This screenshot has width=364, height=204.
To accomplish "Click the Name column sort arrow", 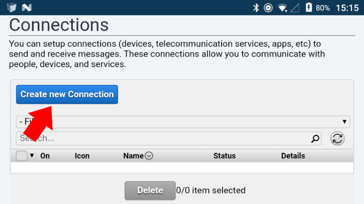I will click(149, 155).
